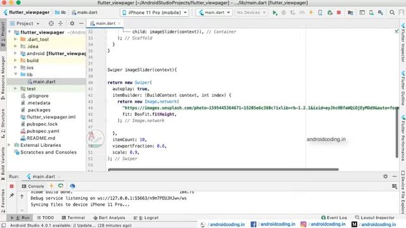Image resolution: width=406 pixels, height=228 pixels.
Task: Click the editor horizontal scrollbar
Action: [x=223, y=170]
